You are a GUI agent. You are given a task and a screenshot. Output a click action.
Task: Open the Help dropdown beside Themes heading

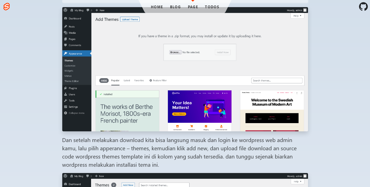tap(297, 182)
